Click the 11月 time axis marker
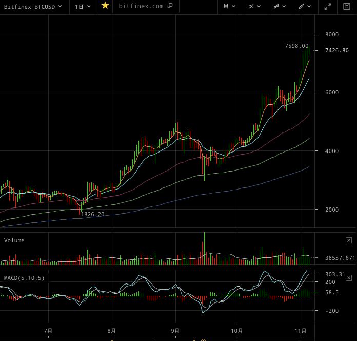Viewport: 357px width, 341px height. [x=301, y=331]
